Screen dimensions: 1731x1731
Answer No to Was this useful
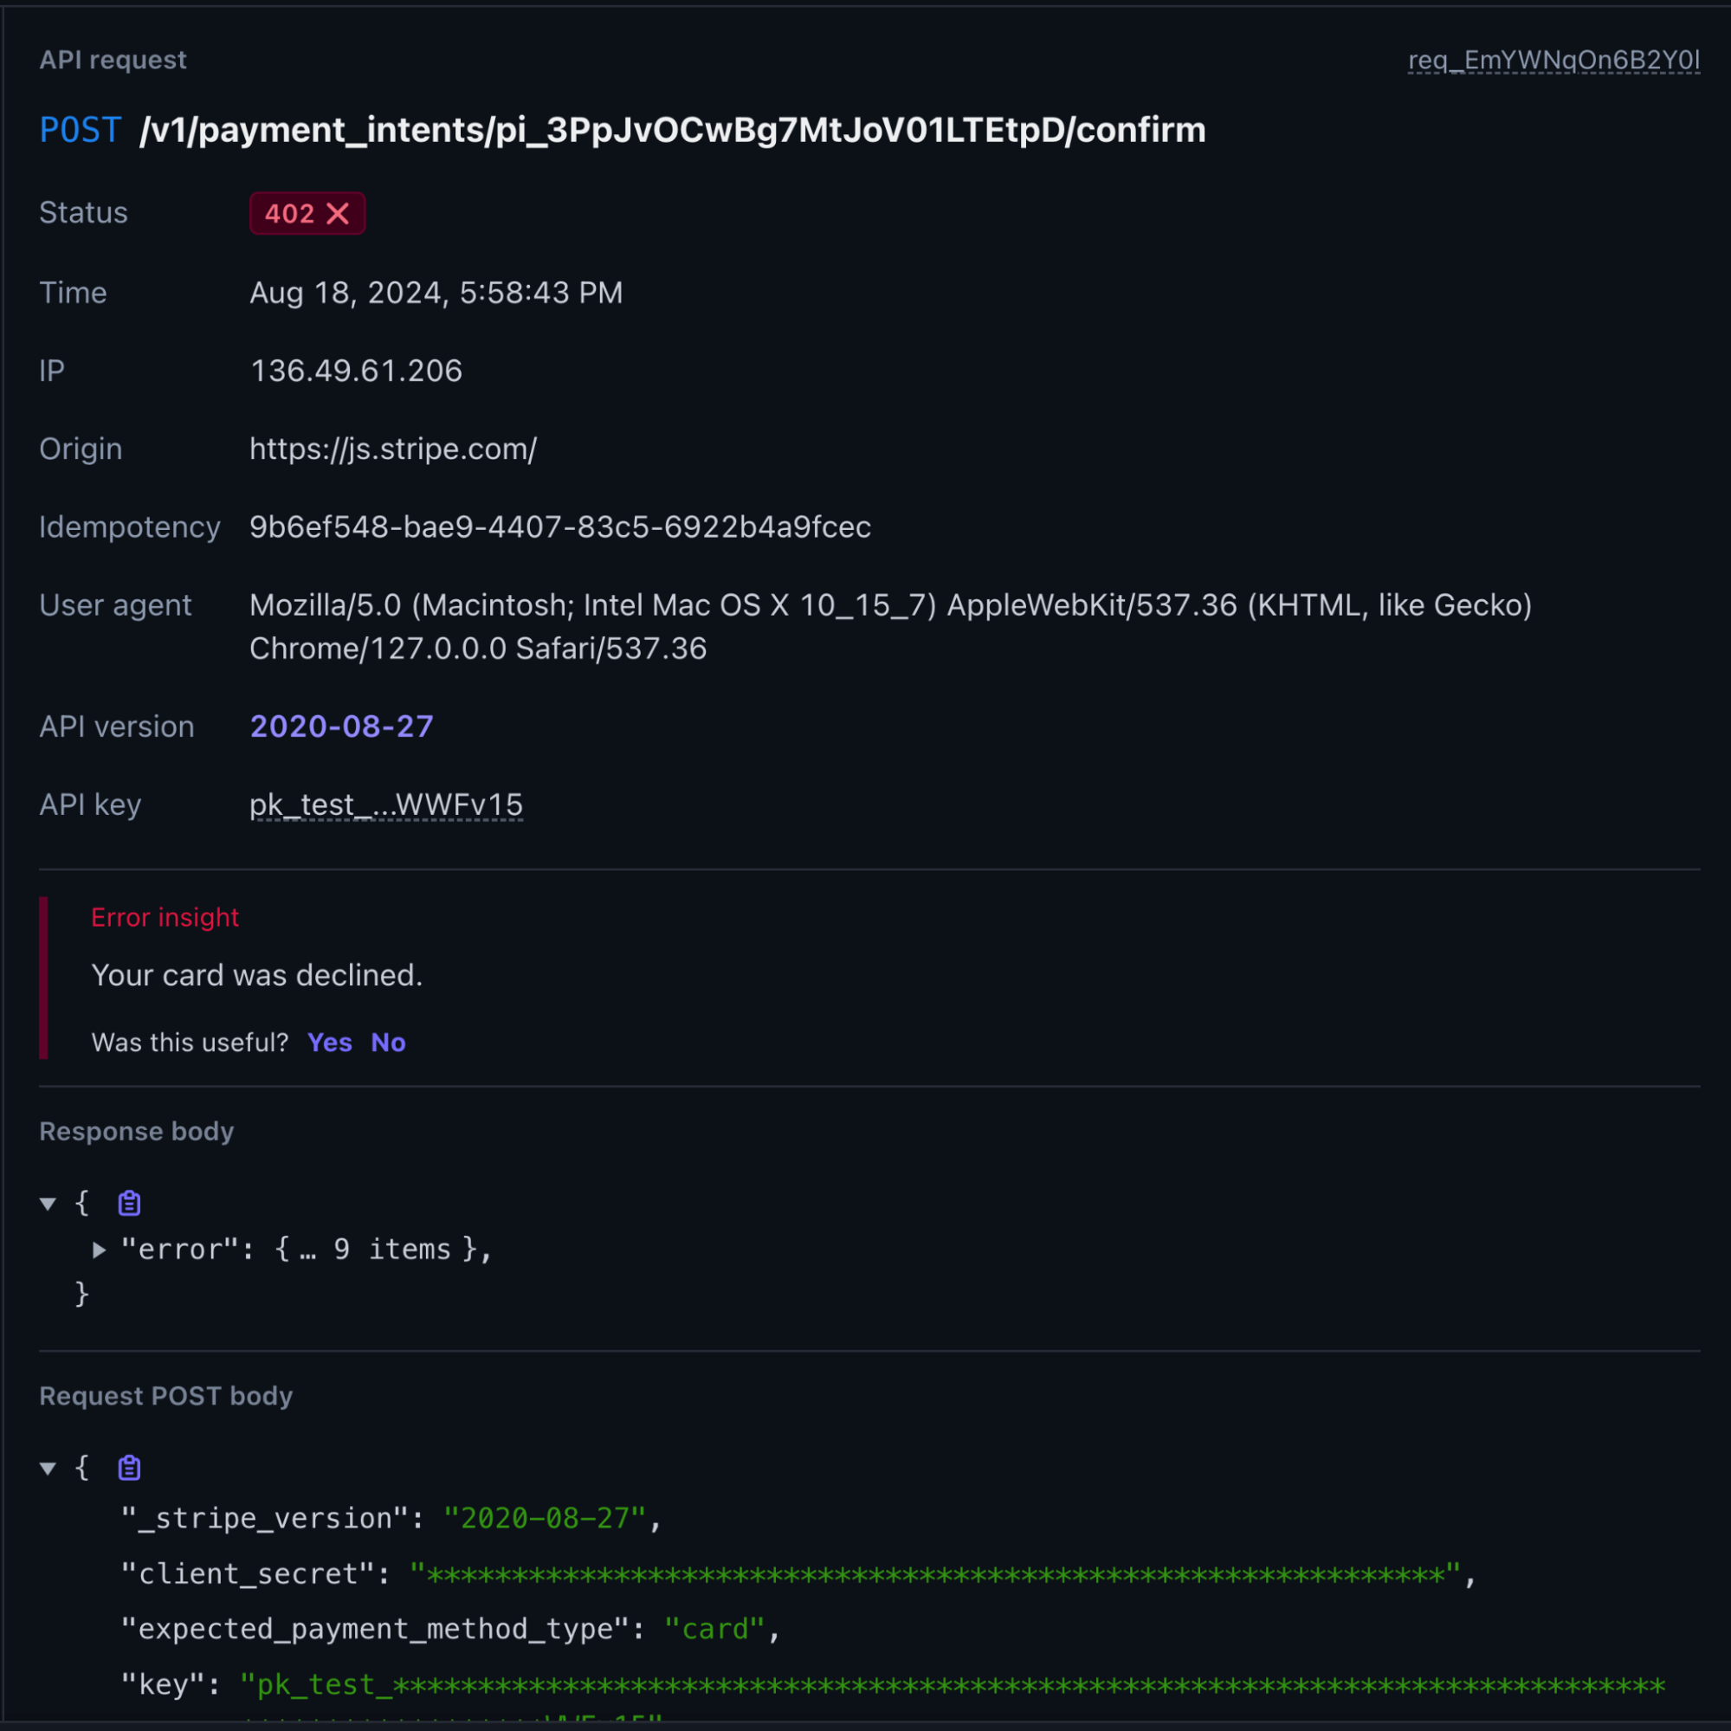[388, 1042]
